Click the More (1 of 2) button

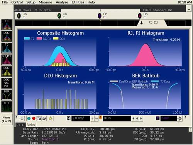coord(7,119)
